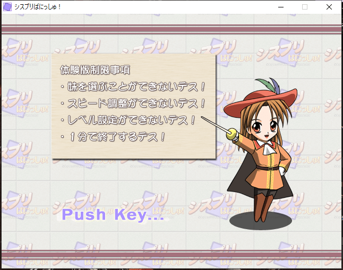Click the striped border band at the bottom
The height and width of the screenshot is (270, 343).
point(171,255)
